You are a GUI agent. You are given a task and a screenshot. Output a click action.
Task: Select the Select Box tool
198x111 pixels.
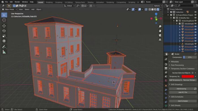coord(4,15)
